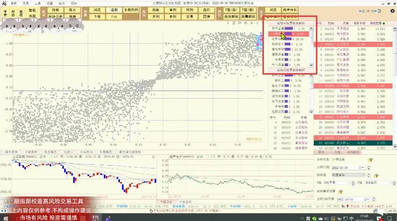Expand the X轴 ROE平滑 dropdown
The height and width of the screenshot is (221, 397).
[348, 183]
